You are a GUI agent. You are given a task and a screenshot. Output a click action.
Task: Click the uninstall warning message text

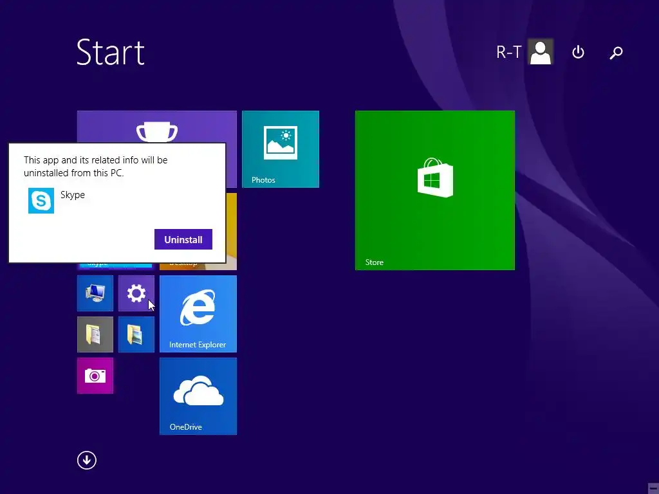pos(96,167)
